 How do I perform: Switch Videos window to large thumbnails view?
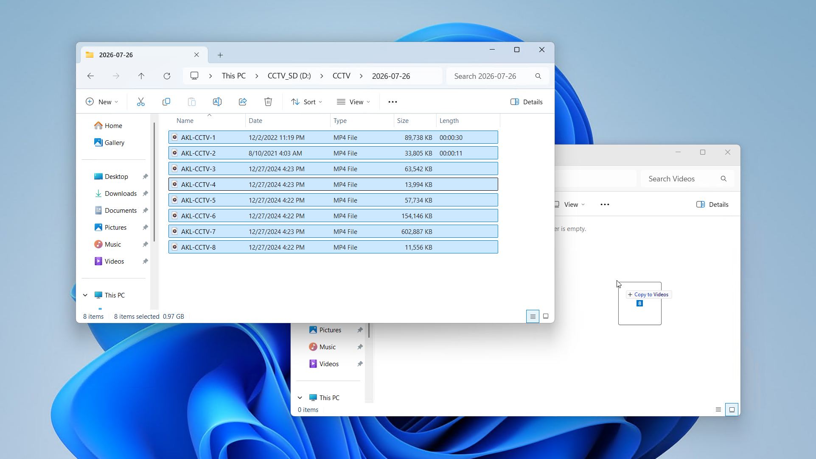click(x=732, y=410)
